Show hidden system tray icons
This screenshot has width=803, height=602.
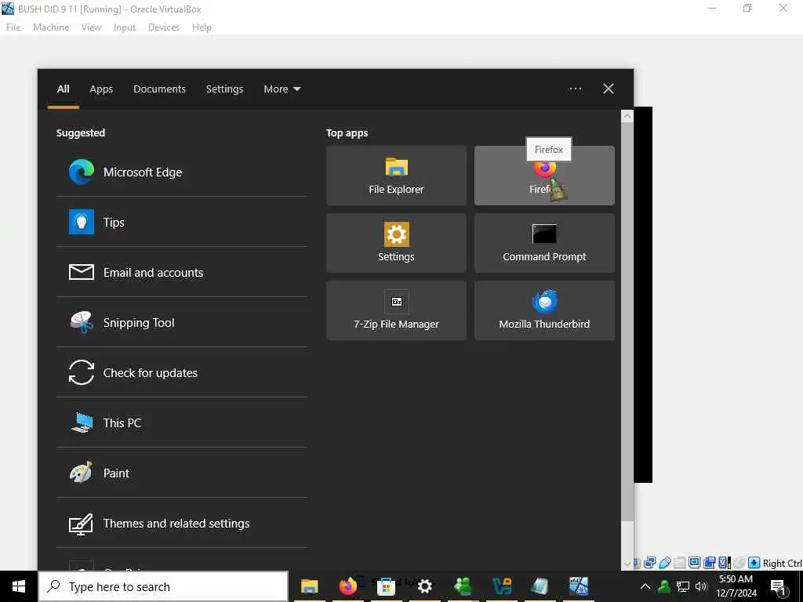coord(645,586)
